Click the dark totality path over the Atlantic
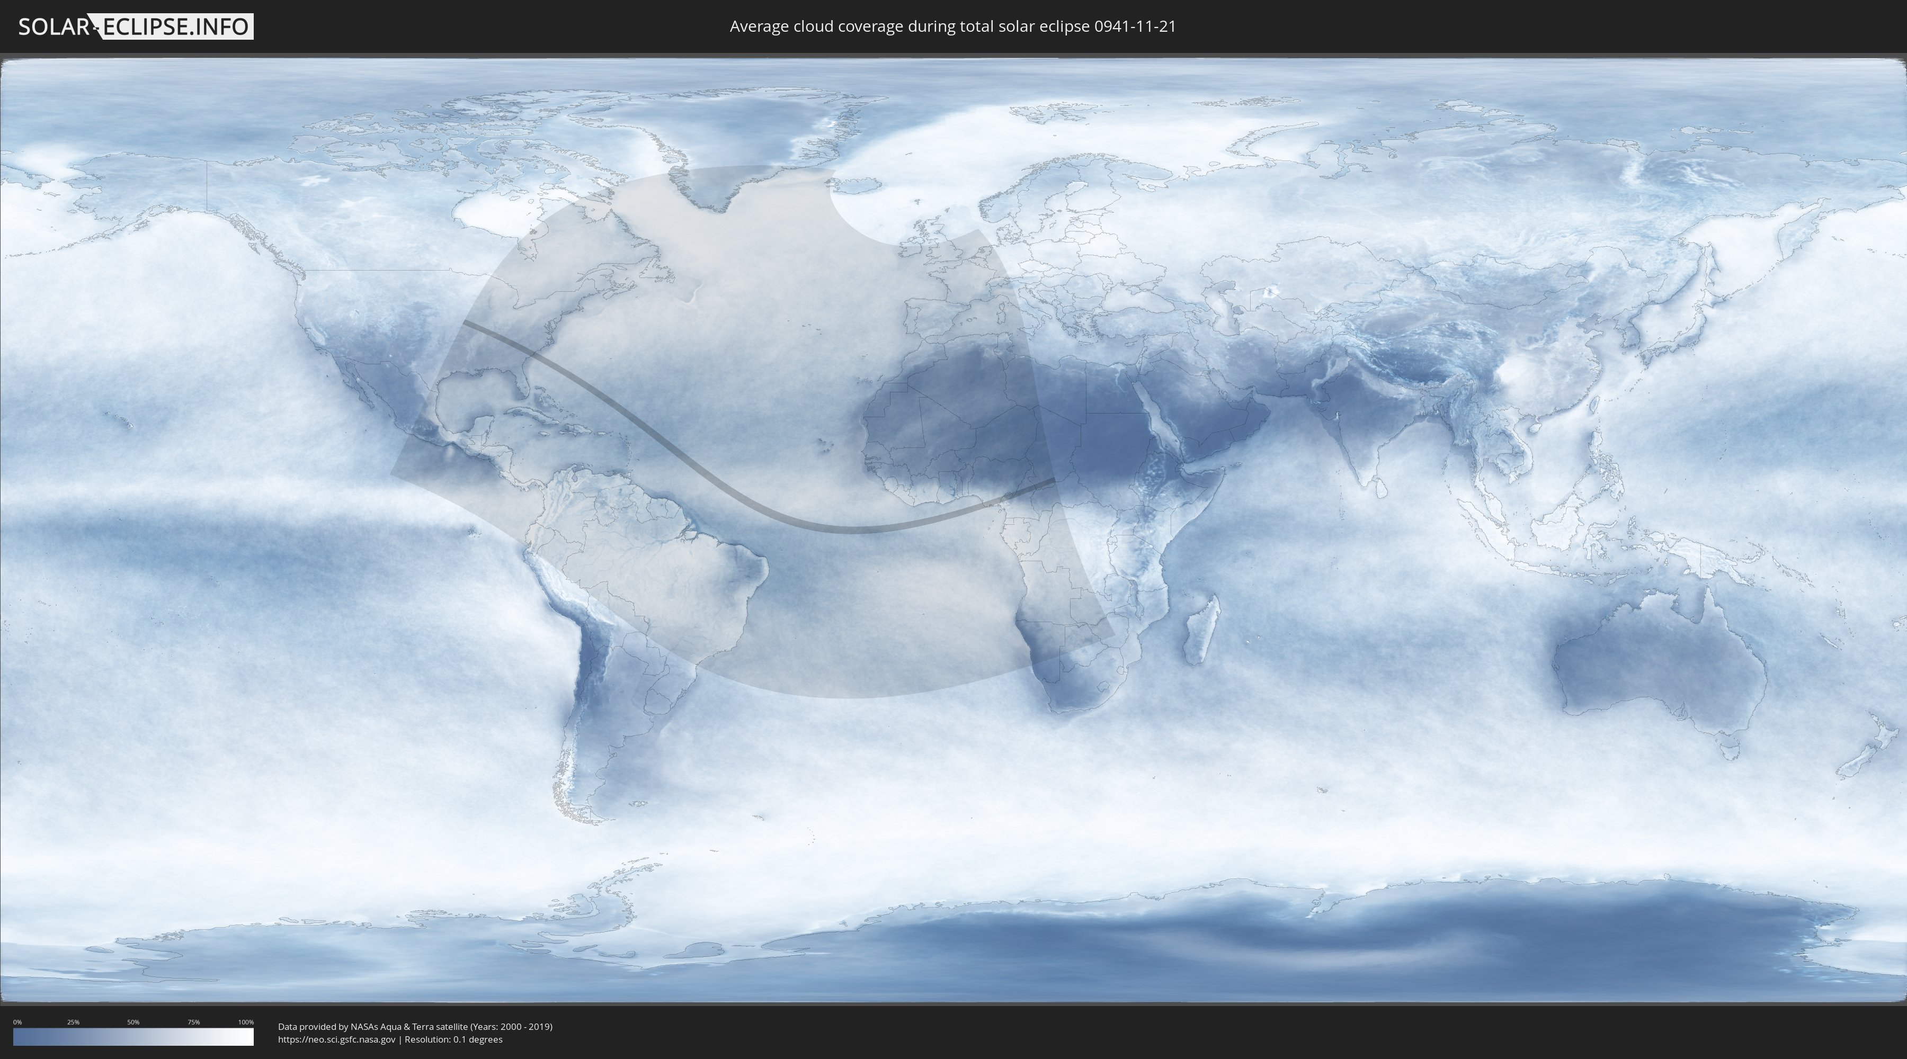 (x=741, y=496)
